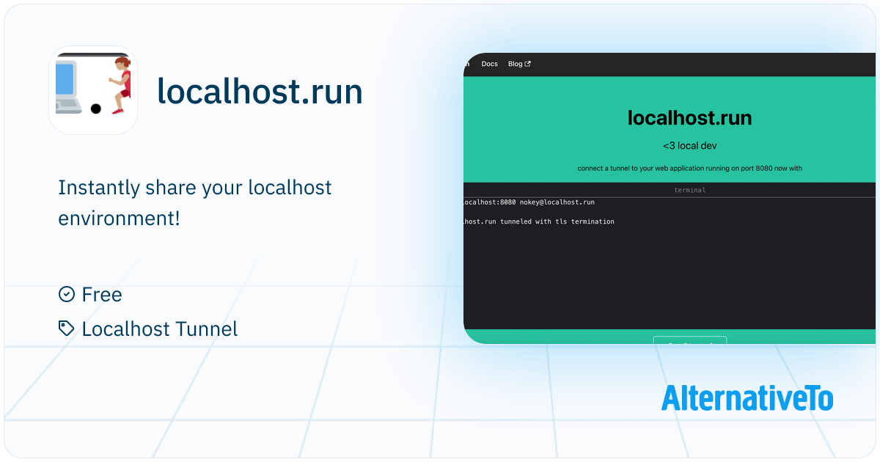This screenshot has width=880, height=462.
Task: Open Docs in the screenshot's nav bar
Action: pos(490,64)
